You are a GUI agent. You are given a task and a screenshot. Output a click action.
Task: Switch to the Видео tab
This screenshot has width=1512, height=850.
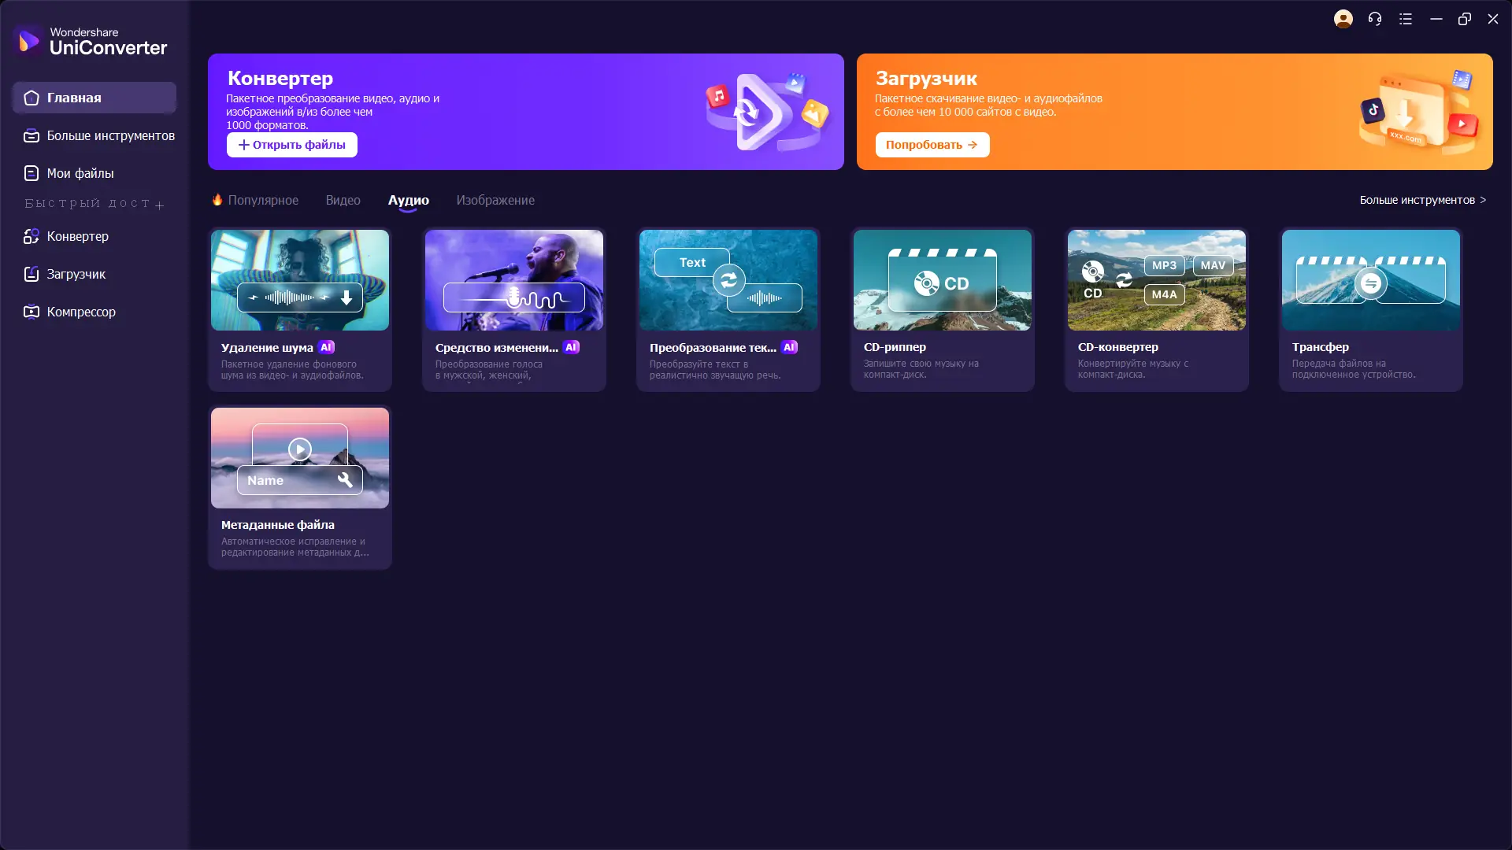(x=343, y=200)
